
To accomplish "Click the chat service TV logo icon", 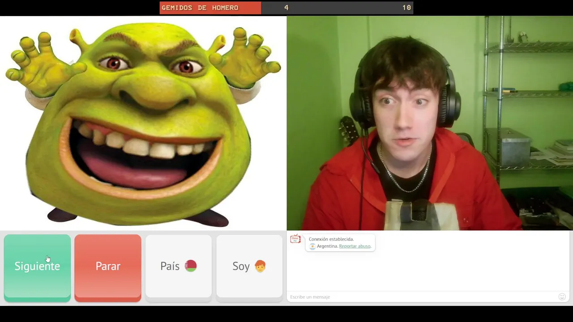I will click(295, 239).
